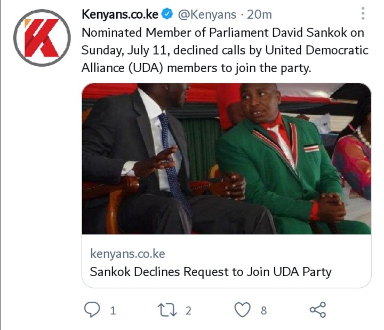Open the three-dot more options menu
Viewport: 384px width, 330px height.
click(x=363, y=13)
